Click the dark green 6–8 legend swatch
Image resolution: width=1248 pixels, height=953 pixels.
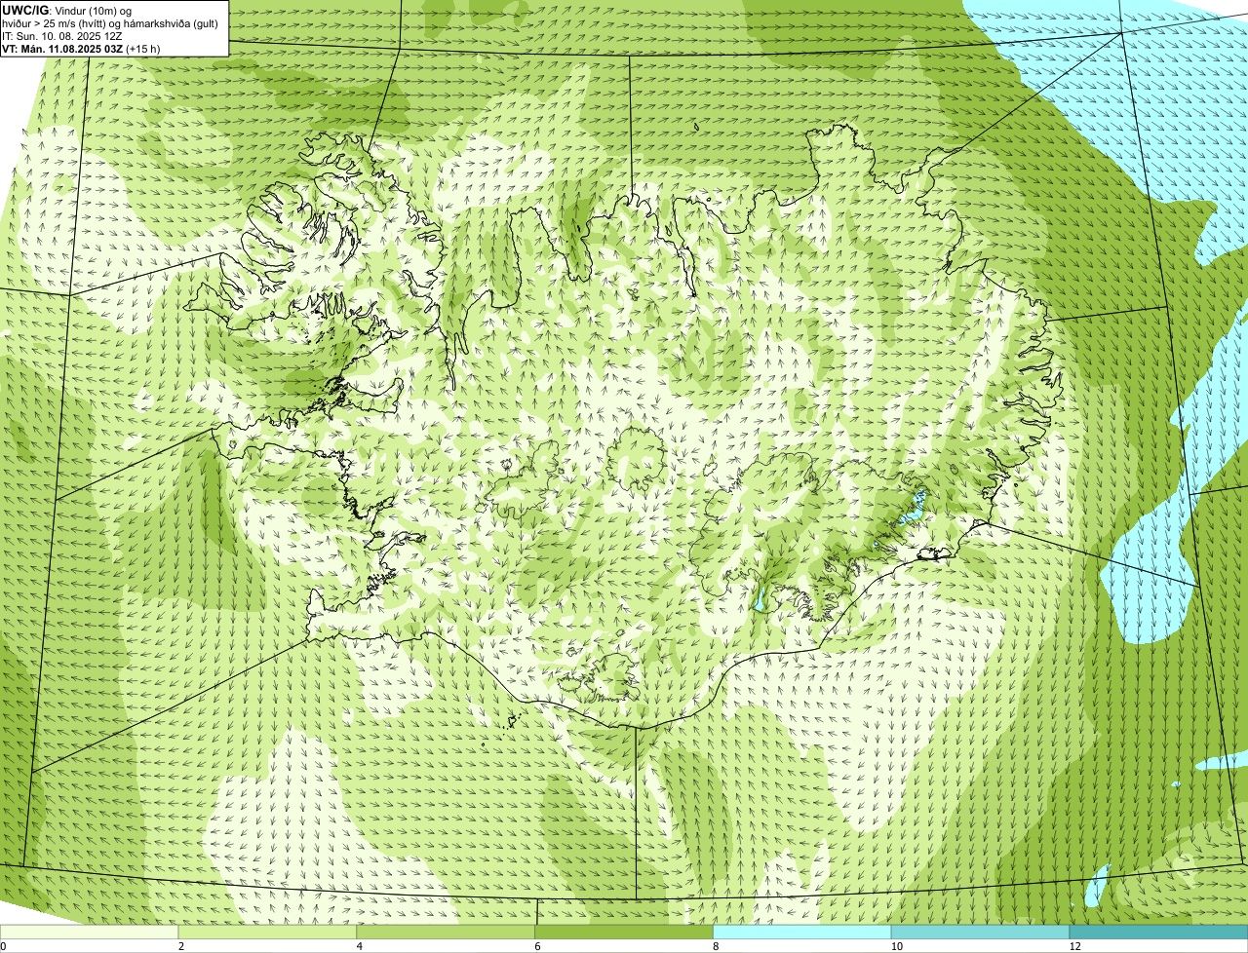(624, 933)
